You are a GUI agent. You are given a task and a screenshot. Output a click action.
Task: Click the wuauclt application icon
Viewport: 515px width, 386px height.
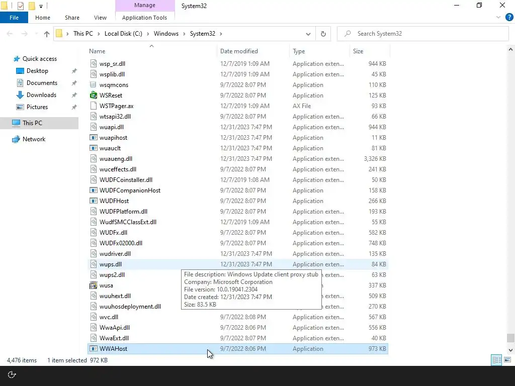(94, 148)
